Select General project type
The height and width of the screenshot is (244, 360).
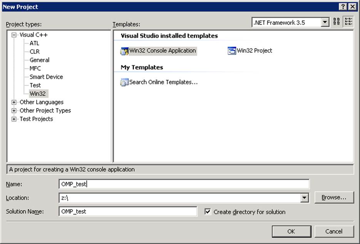tap(40, 60)
